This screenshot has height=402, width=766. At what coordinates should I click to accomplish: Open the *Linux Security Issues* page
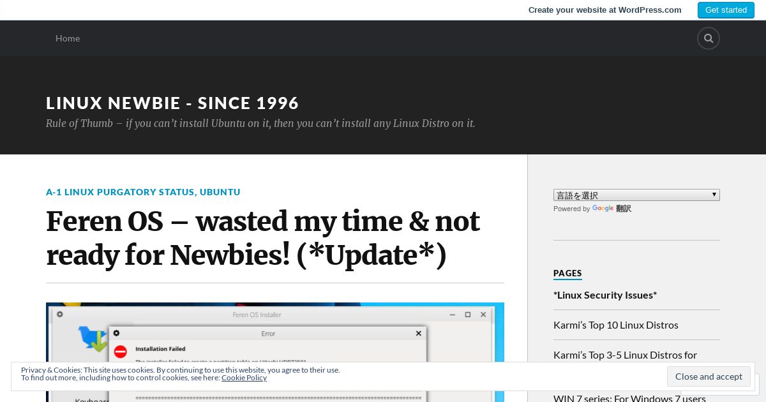(x=605, y=295)
